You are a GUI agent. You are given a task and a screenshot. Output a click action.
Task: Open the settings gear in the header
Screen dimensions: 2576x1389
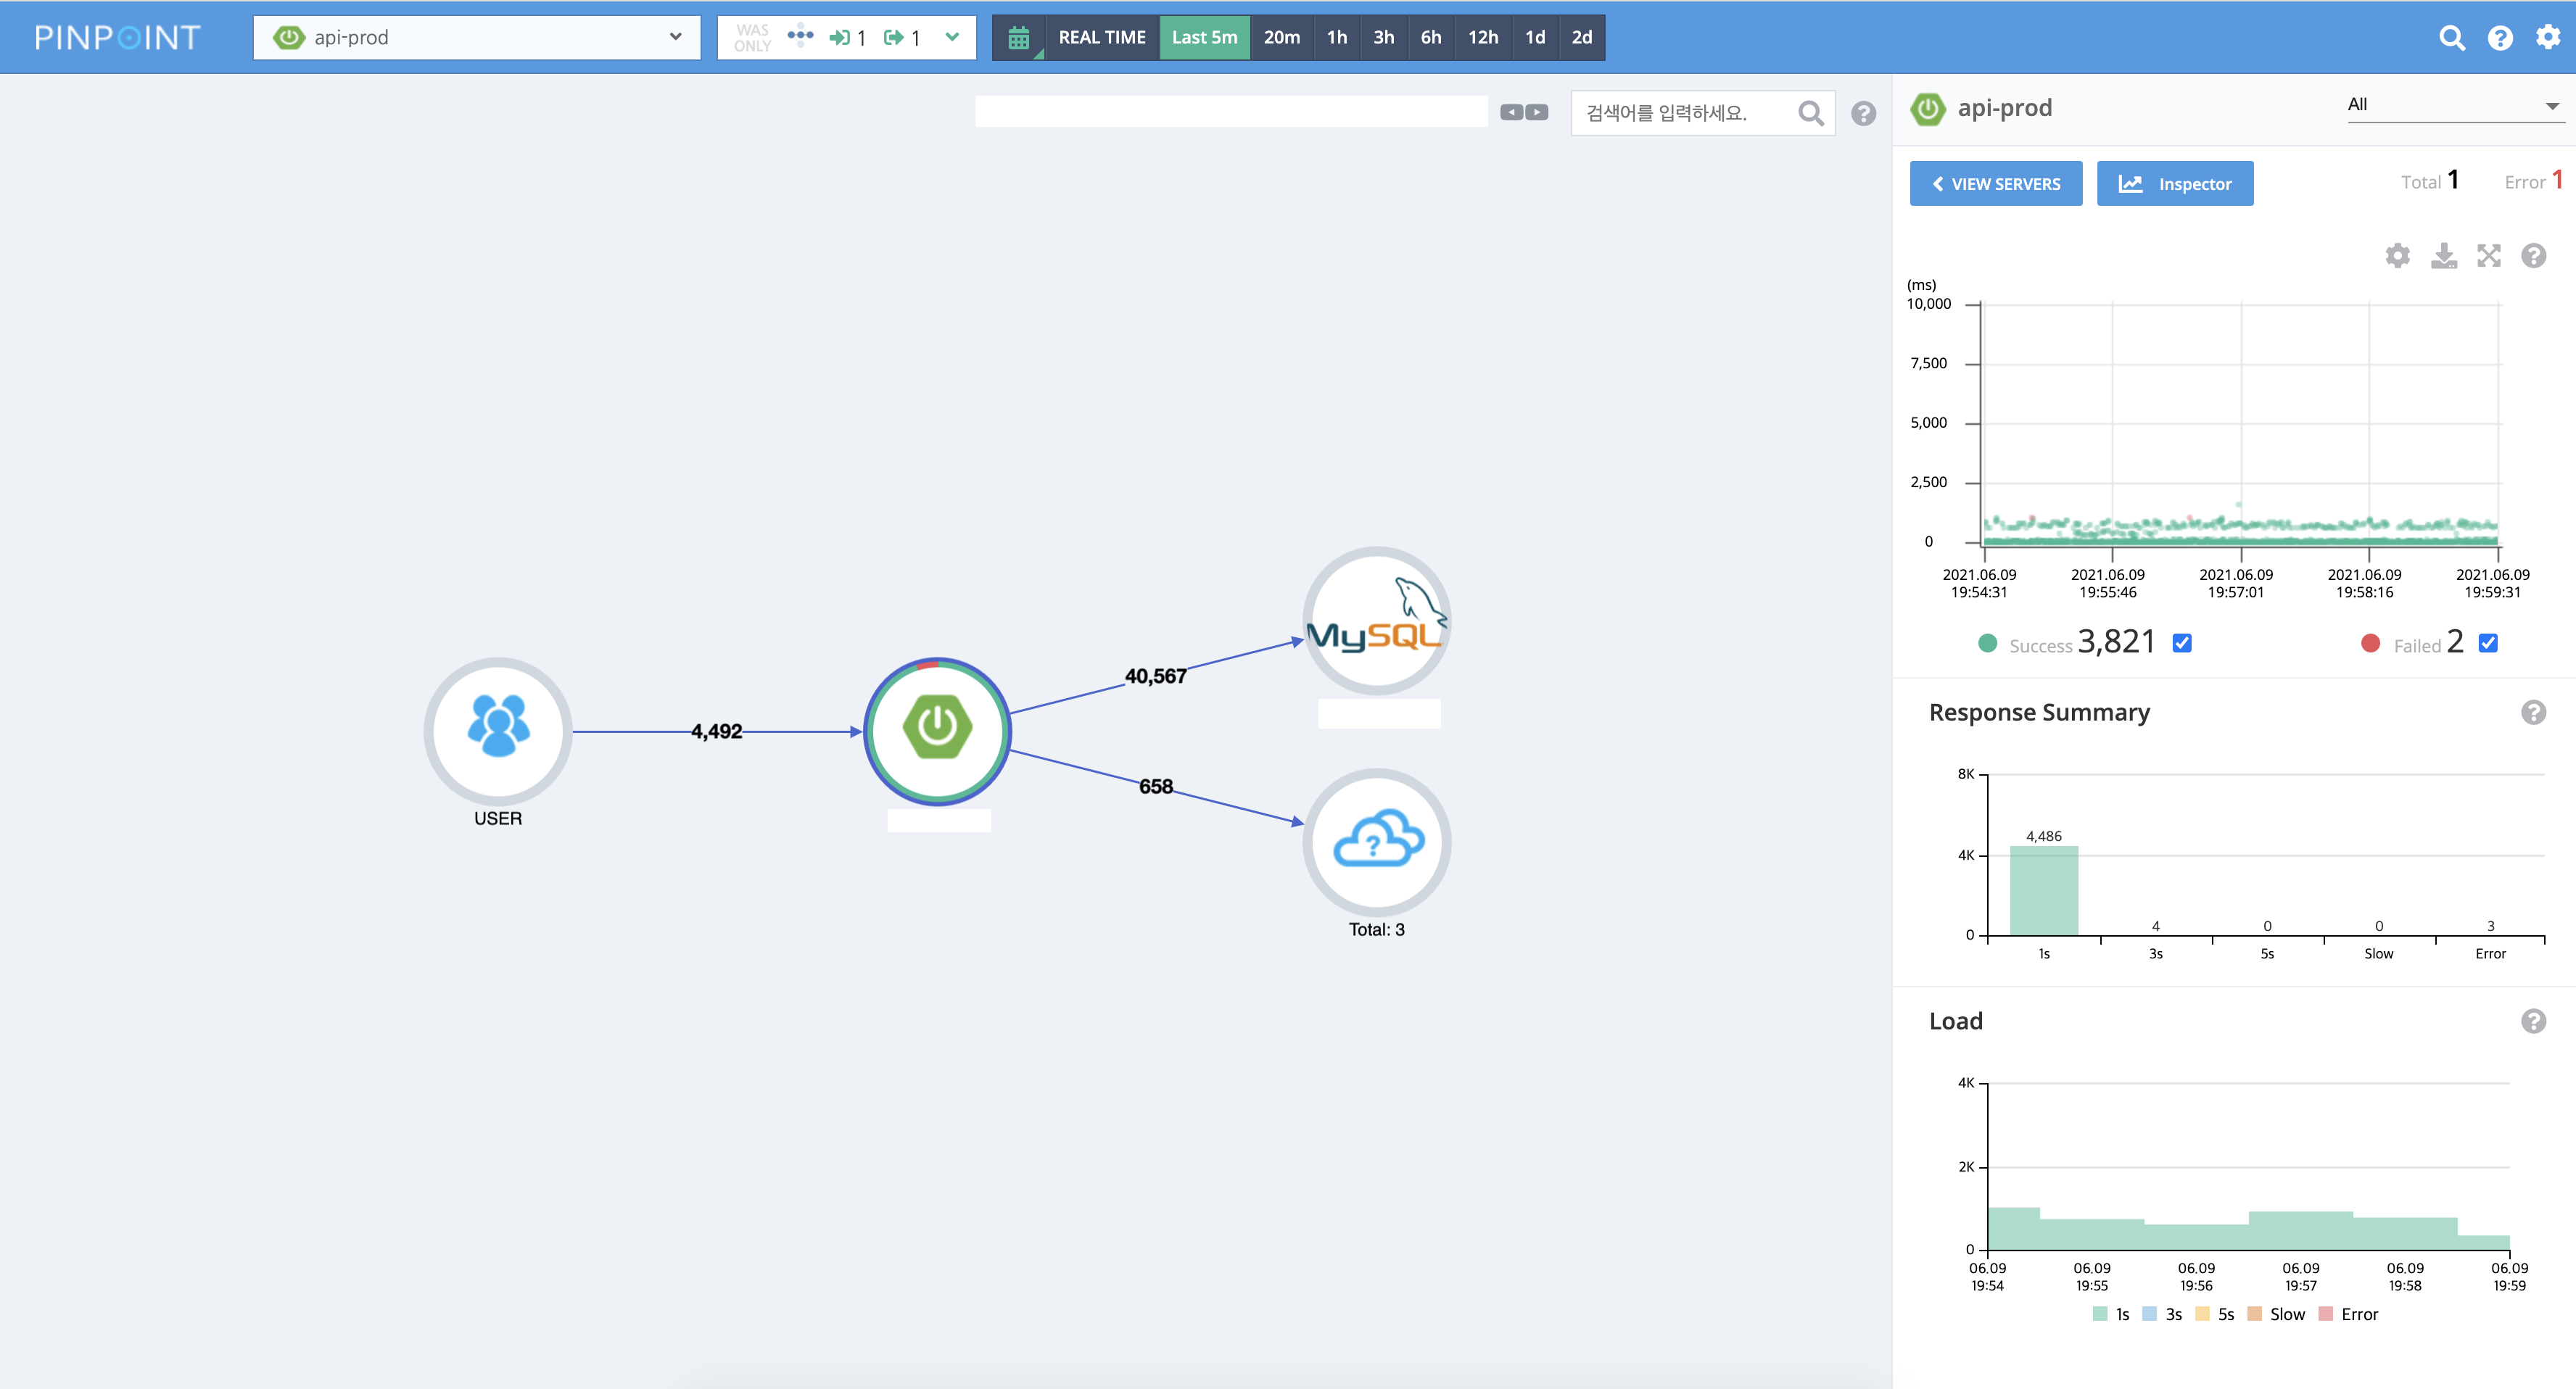click(2547, 37)
